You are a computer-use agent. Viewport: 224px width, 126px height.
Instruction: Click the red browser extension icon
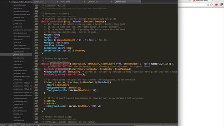click(216, 5)
